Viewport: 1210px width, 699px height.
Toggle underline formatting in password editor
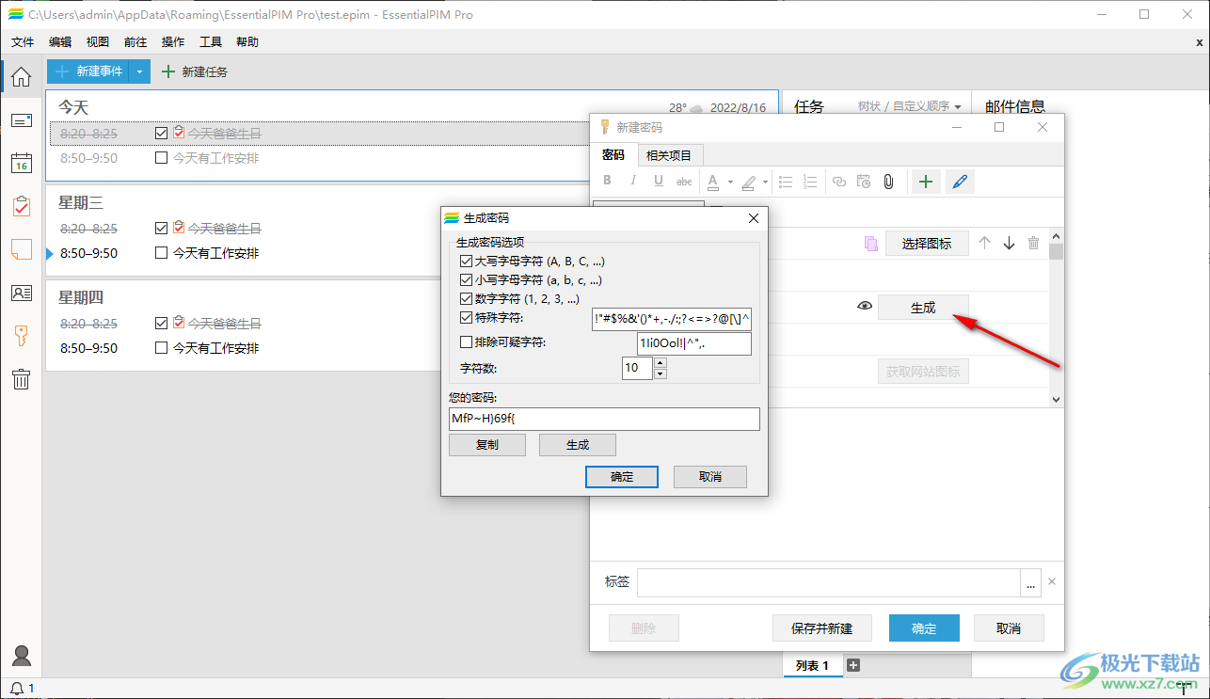(x=659, y=182)
